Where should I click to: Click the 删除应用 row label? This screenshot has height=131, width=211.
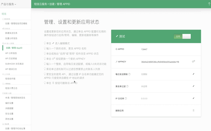tap(119, 111)
